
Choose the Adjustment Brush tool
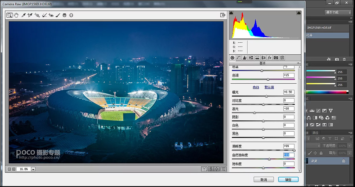(58, 15)
